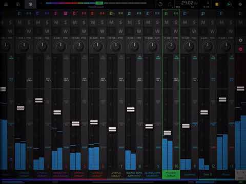
Task: Open OUT routing slot on track 9
Action: 158,80
